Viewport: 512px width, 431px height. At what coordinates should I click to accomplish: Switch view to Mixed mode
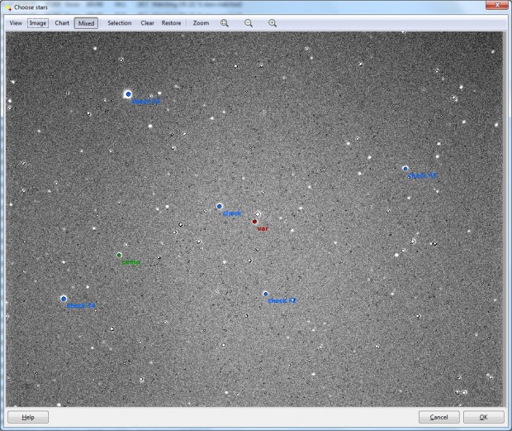pos(86,23)
